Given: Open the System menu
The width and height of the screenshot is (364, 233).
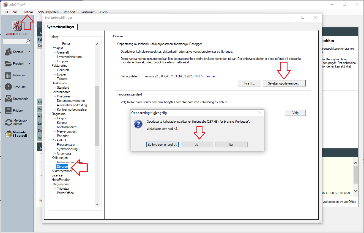Looking at the screenshot, I should tap(28, 12).
